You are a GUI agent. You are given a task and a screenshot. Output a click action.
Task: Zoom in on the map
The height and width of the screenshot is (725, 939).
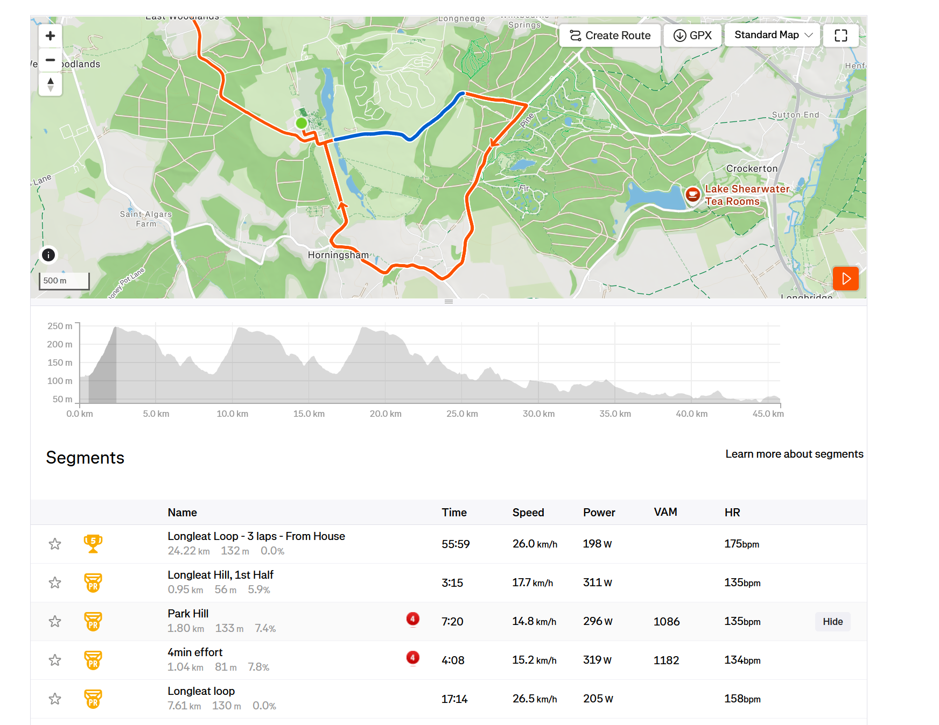tap(50, 36)
